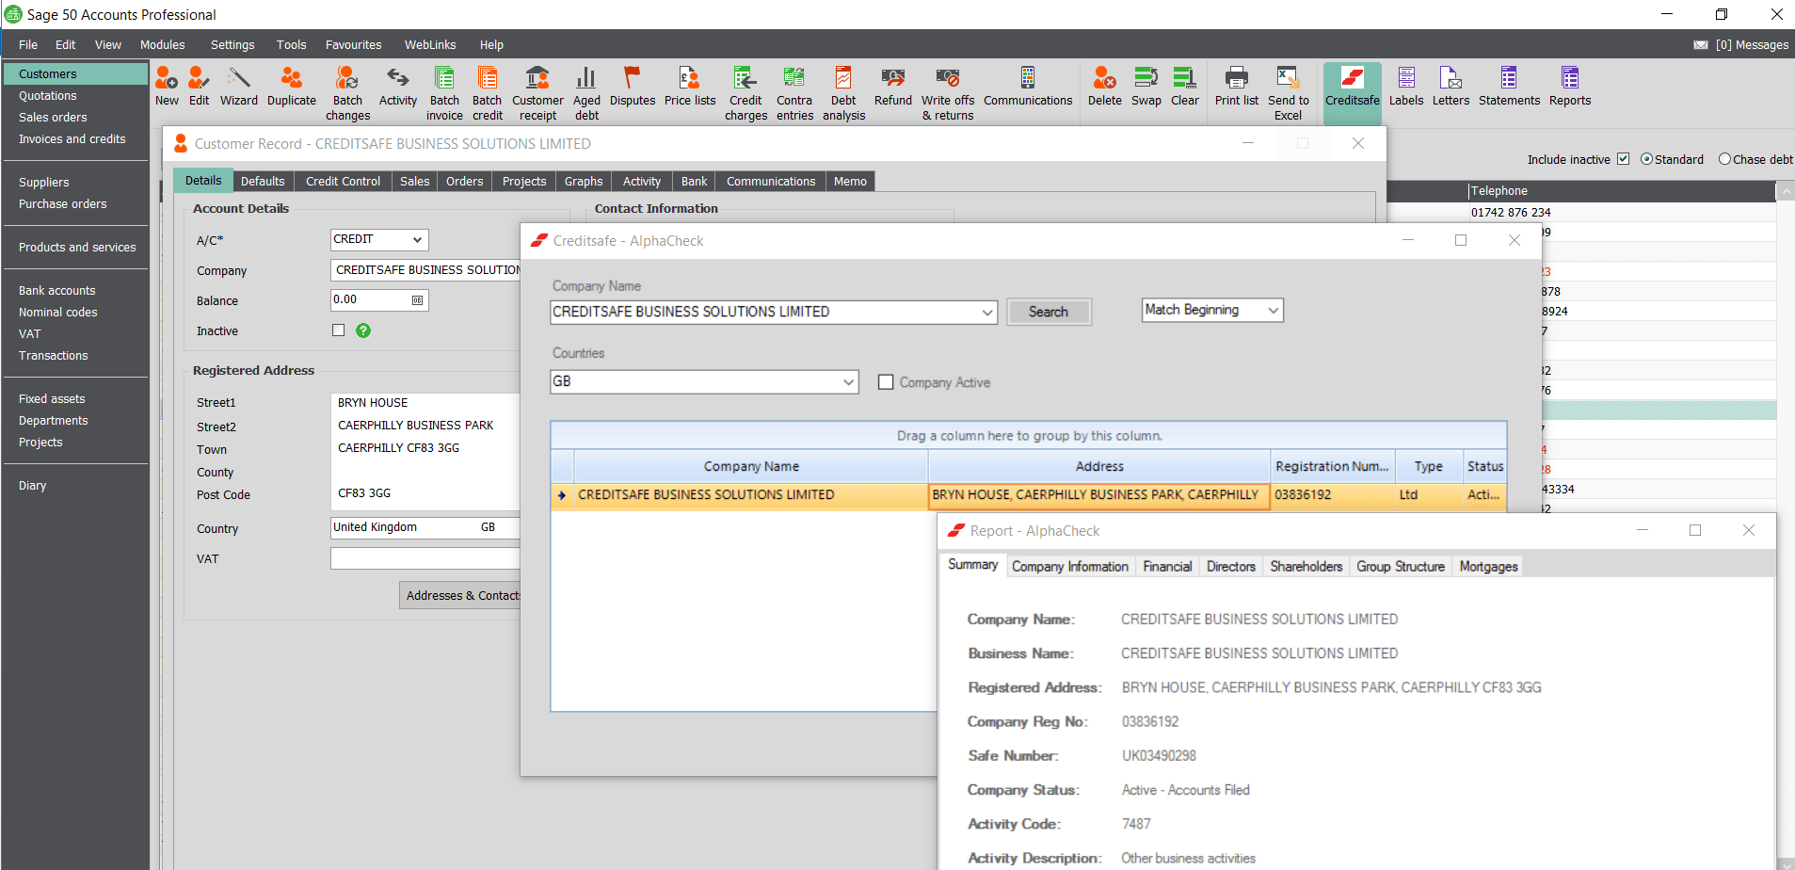This screenshot has height=870, width=1795.
Task: Switch to the Credit Control tab
Action: point(343,182)
